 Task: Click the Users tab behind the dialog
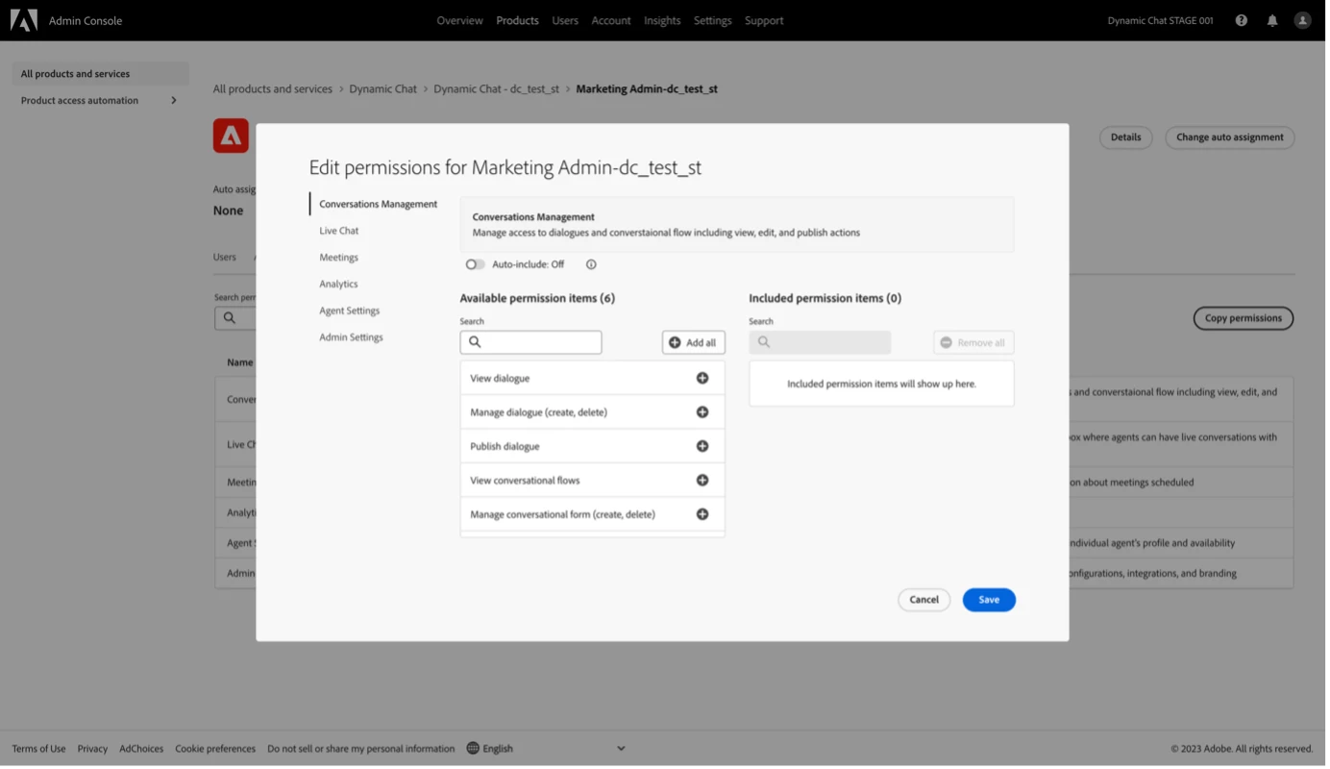click(x=225, y=259)
